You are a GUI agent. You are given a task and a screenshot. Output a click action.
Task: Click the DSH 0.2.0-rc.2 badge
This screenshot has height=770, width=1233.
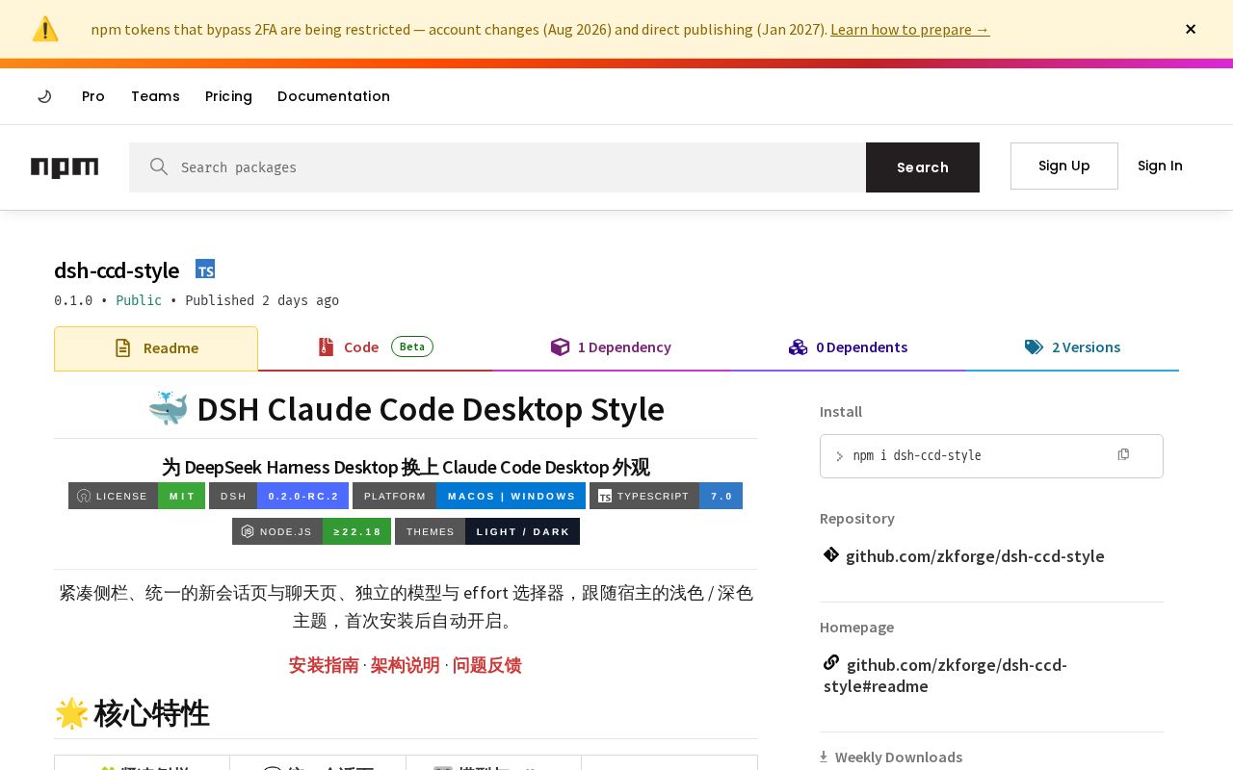coord(278,496)
